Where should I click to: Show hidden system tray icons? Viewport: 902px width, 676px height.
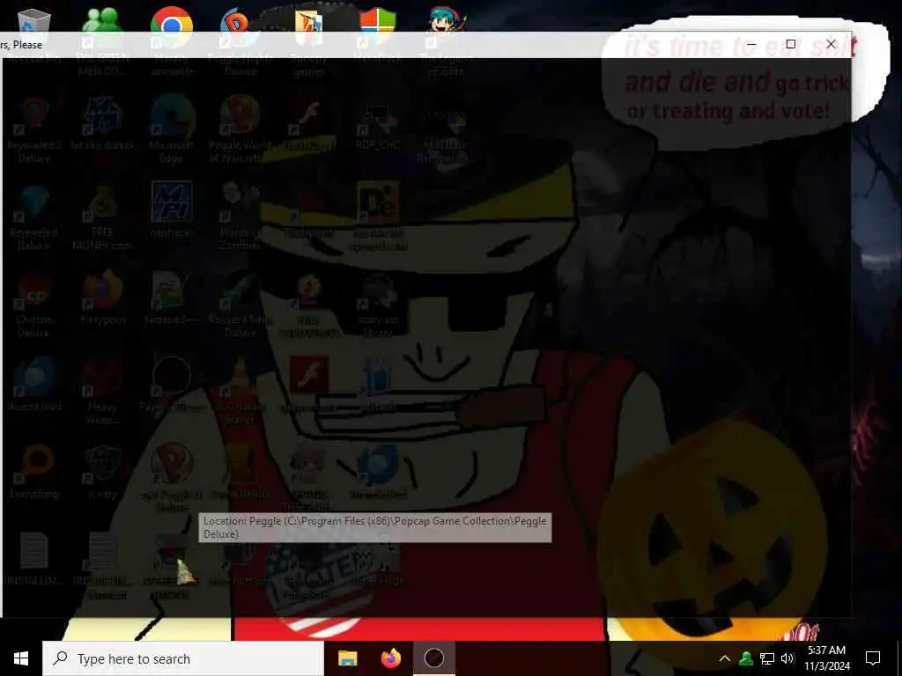click(x=725, y=658)
